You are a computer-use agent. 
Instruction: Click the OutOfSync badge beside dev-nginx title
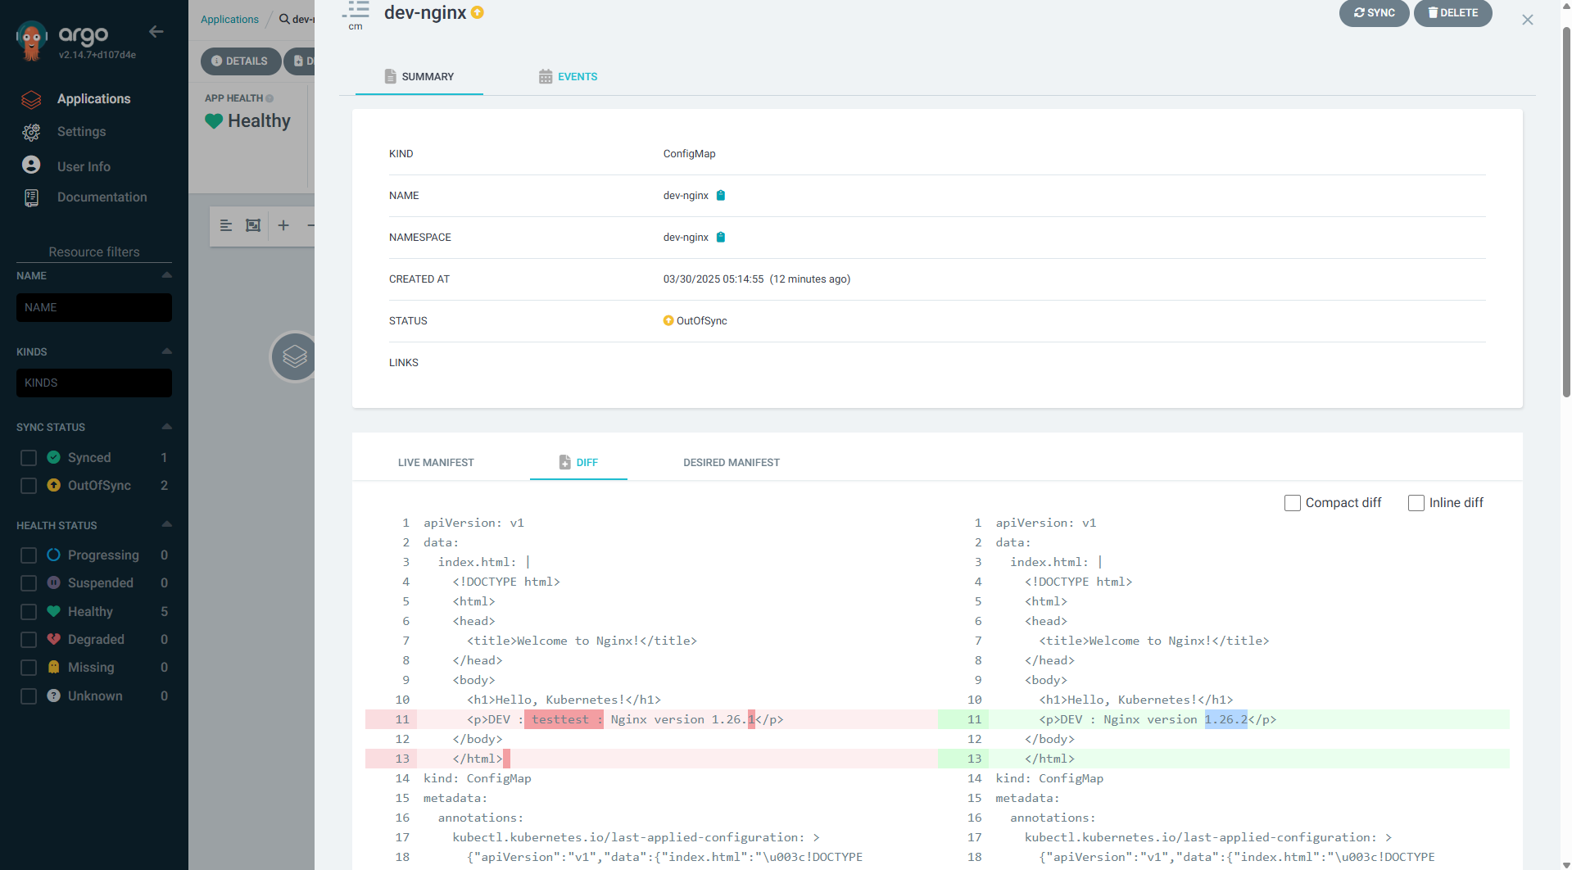(478, 12)
